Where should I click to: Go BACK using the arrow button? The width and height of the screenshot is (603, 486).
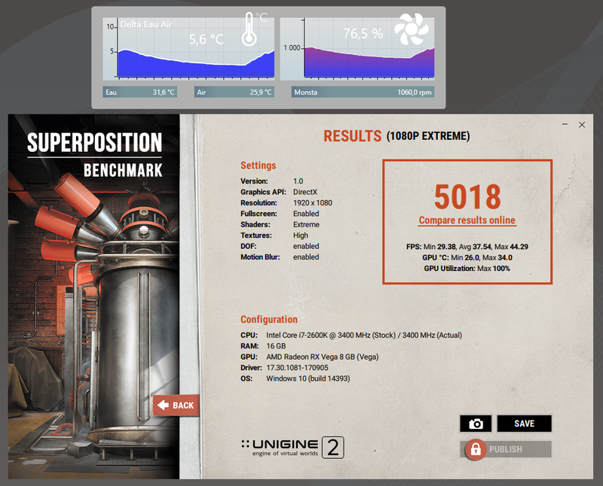(176, 405)
